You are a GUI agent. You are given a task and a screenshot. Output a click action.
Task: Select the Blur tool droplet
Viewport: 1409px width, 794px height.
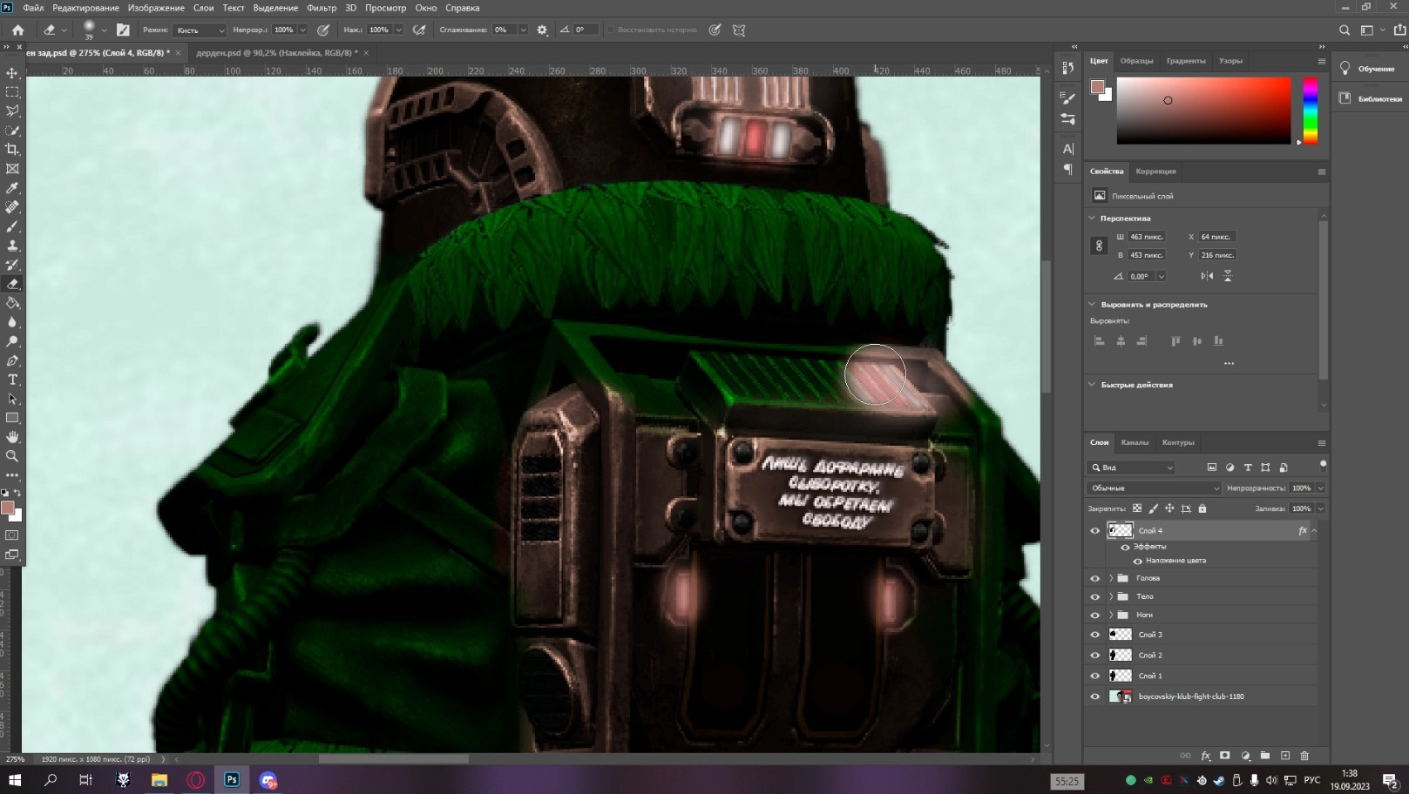(12, 322)
